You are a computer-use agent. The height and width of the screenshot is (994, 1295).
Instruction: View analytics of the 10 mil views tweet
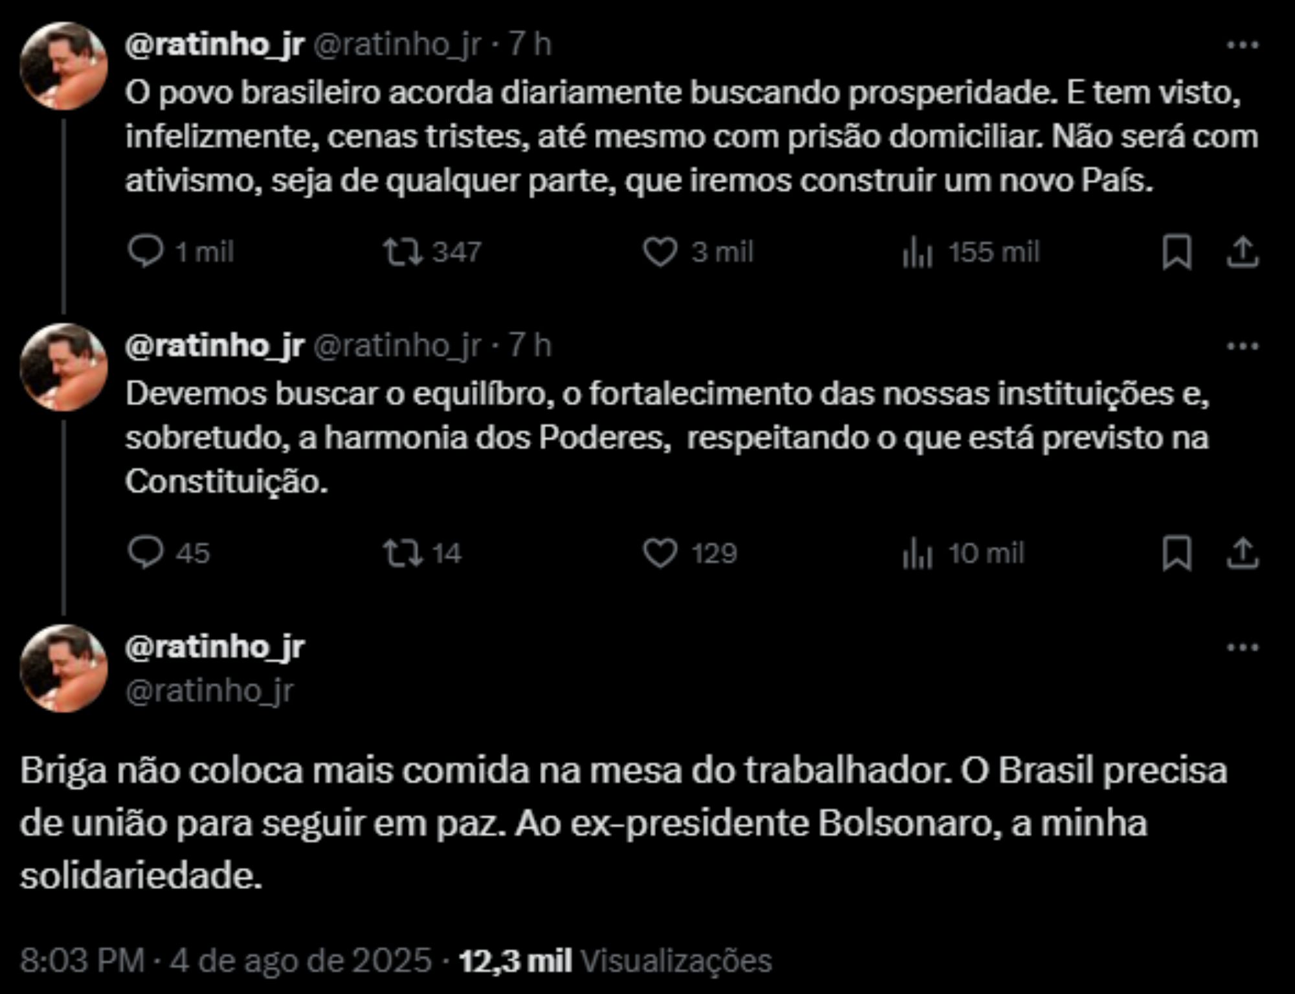(918, 553)
